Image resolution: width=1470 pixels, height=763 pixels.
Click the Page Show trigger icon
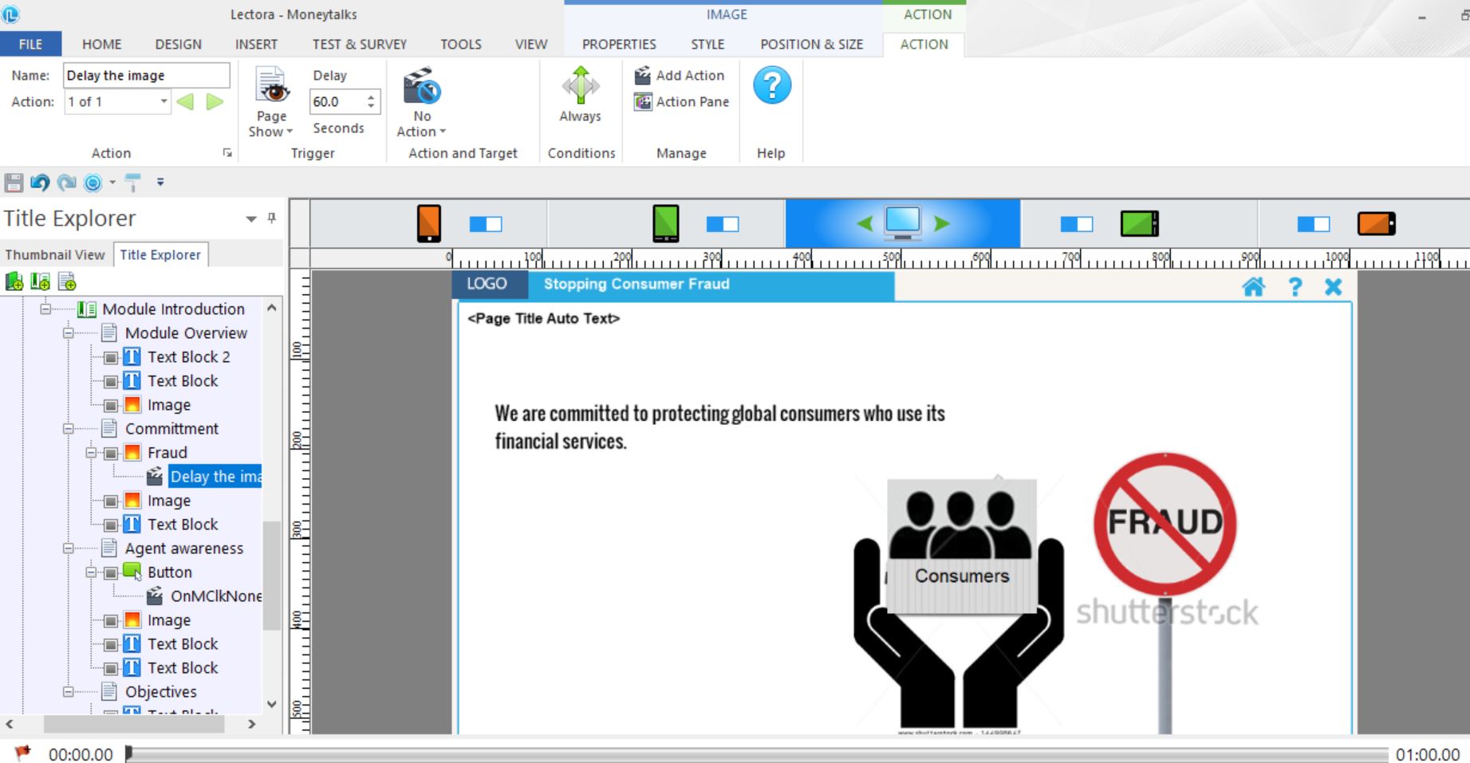[272, 86]
